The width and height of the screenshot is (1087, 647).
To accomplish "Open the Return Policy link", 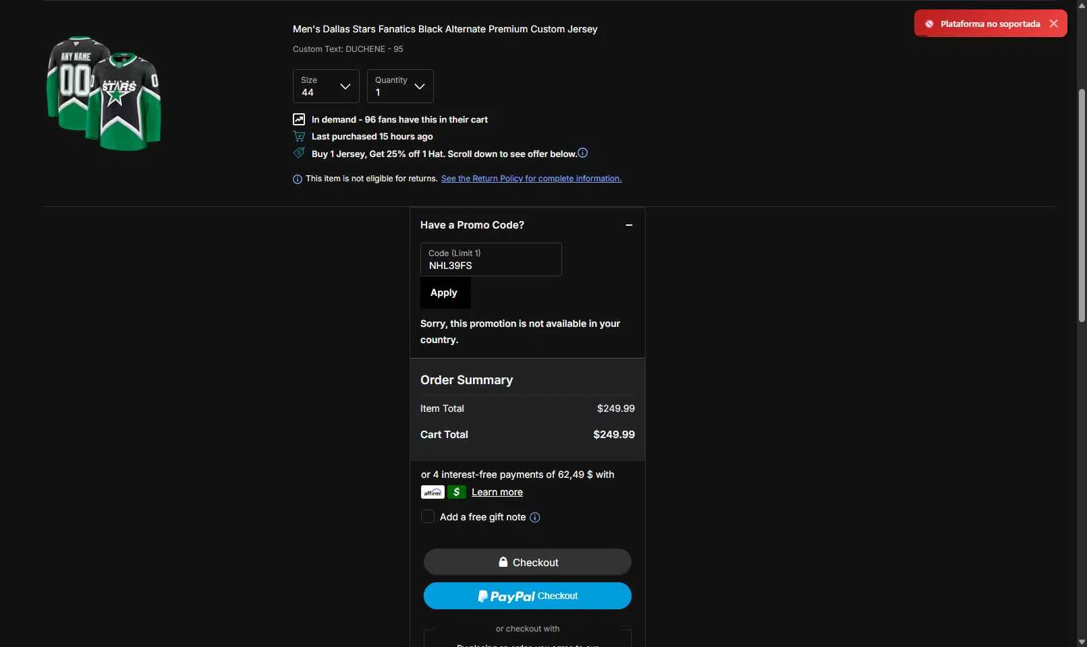I will click(532, 179).
